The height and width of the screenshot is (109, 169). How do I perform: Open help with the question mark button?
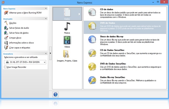click(x=55, y=94)
